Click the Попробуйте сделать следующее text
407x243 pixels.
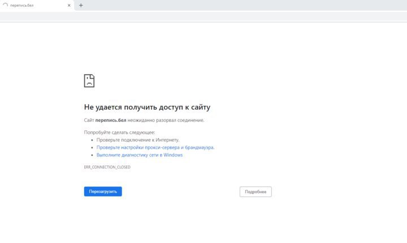point(119,133)
